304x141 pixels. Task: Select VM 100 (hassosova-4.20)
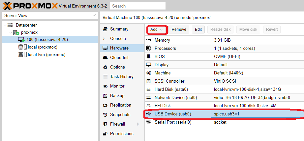(50, 40)
